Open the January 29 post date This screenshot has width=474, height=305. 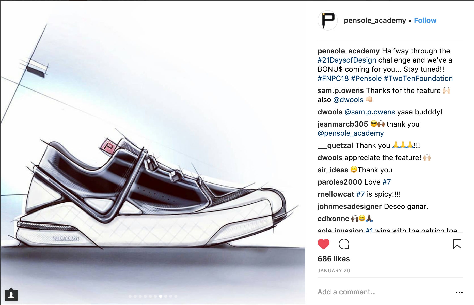click(x=334, y=271)
